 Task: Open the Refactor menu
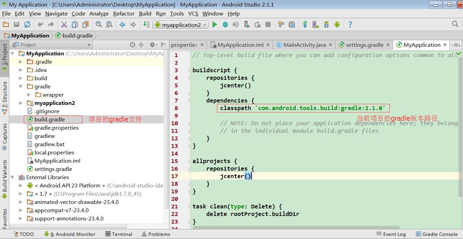(124, 14)
